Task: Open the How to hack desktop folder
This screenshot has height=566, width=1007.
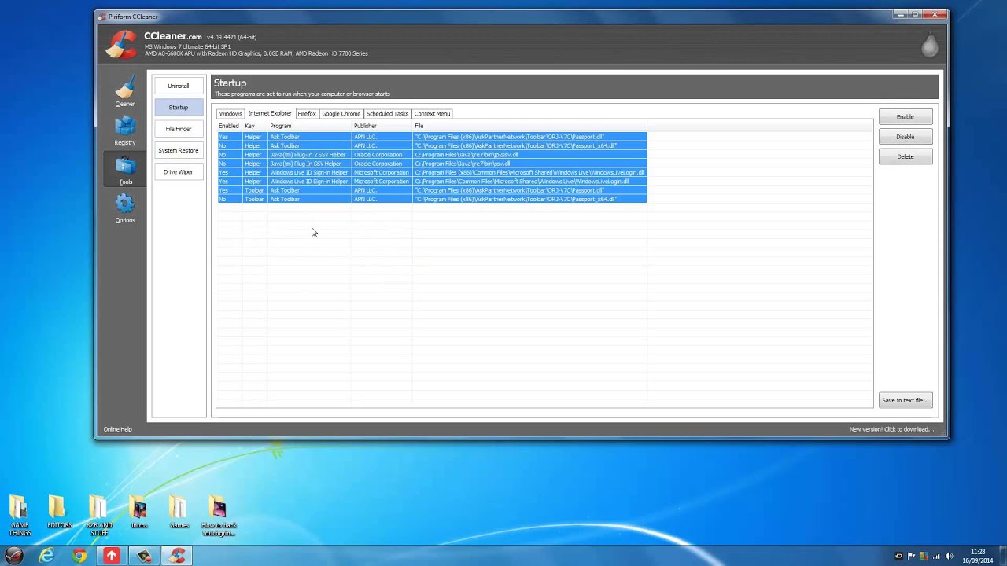Action: pyautogui.click(x=219, y=516)
